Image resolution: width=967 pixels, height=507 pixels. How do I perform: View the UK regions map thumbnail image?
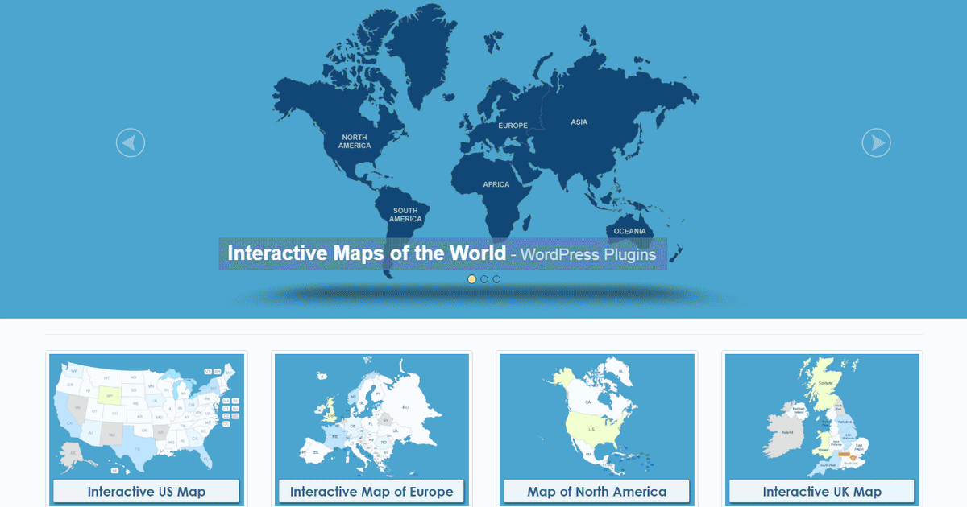click(x=822, y=416)
